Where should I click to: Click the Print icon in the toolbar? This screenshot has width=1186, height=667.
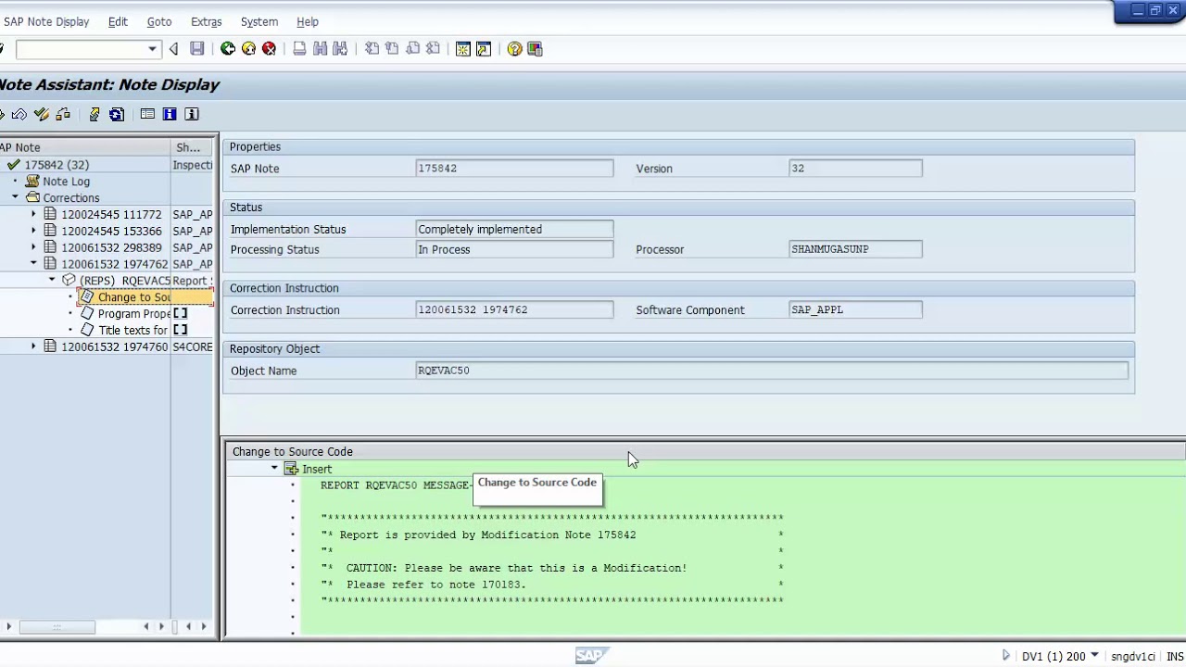pos(299,49)
